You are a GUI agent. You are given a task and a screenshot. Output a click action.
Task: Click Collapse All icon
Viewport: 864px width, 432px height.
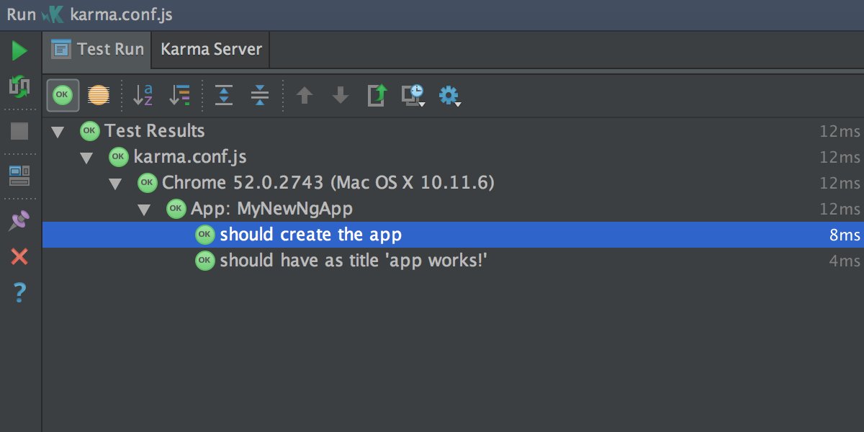(260, 94)
